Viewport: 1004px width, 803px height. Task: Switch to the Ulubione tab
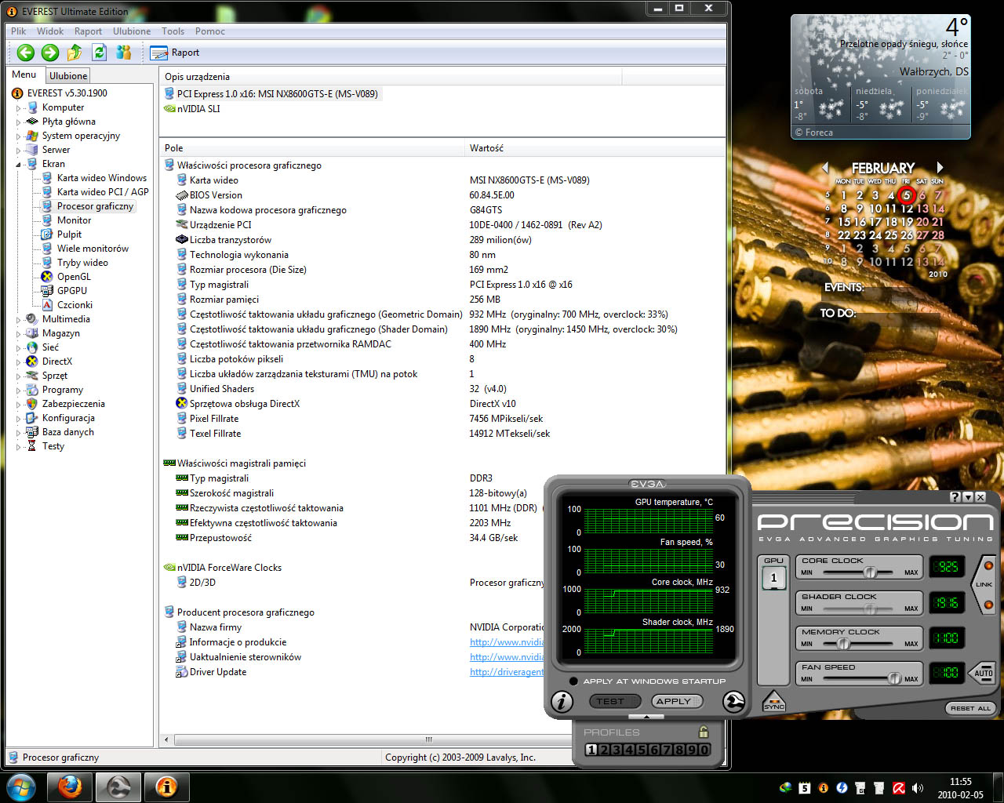[x=68, y=76]
